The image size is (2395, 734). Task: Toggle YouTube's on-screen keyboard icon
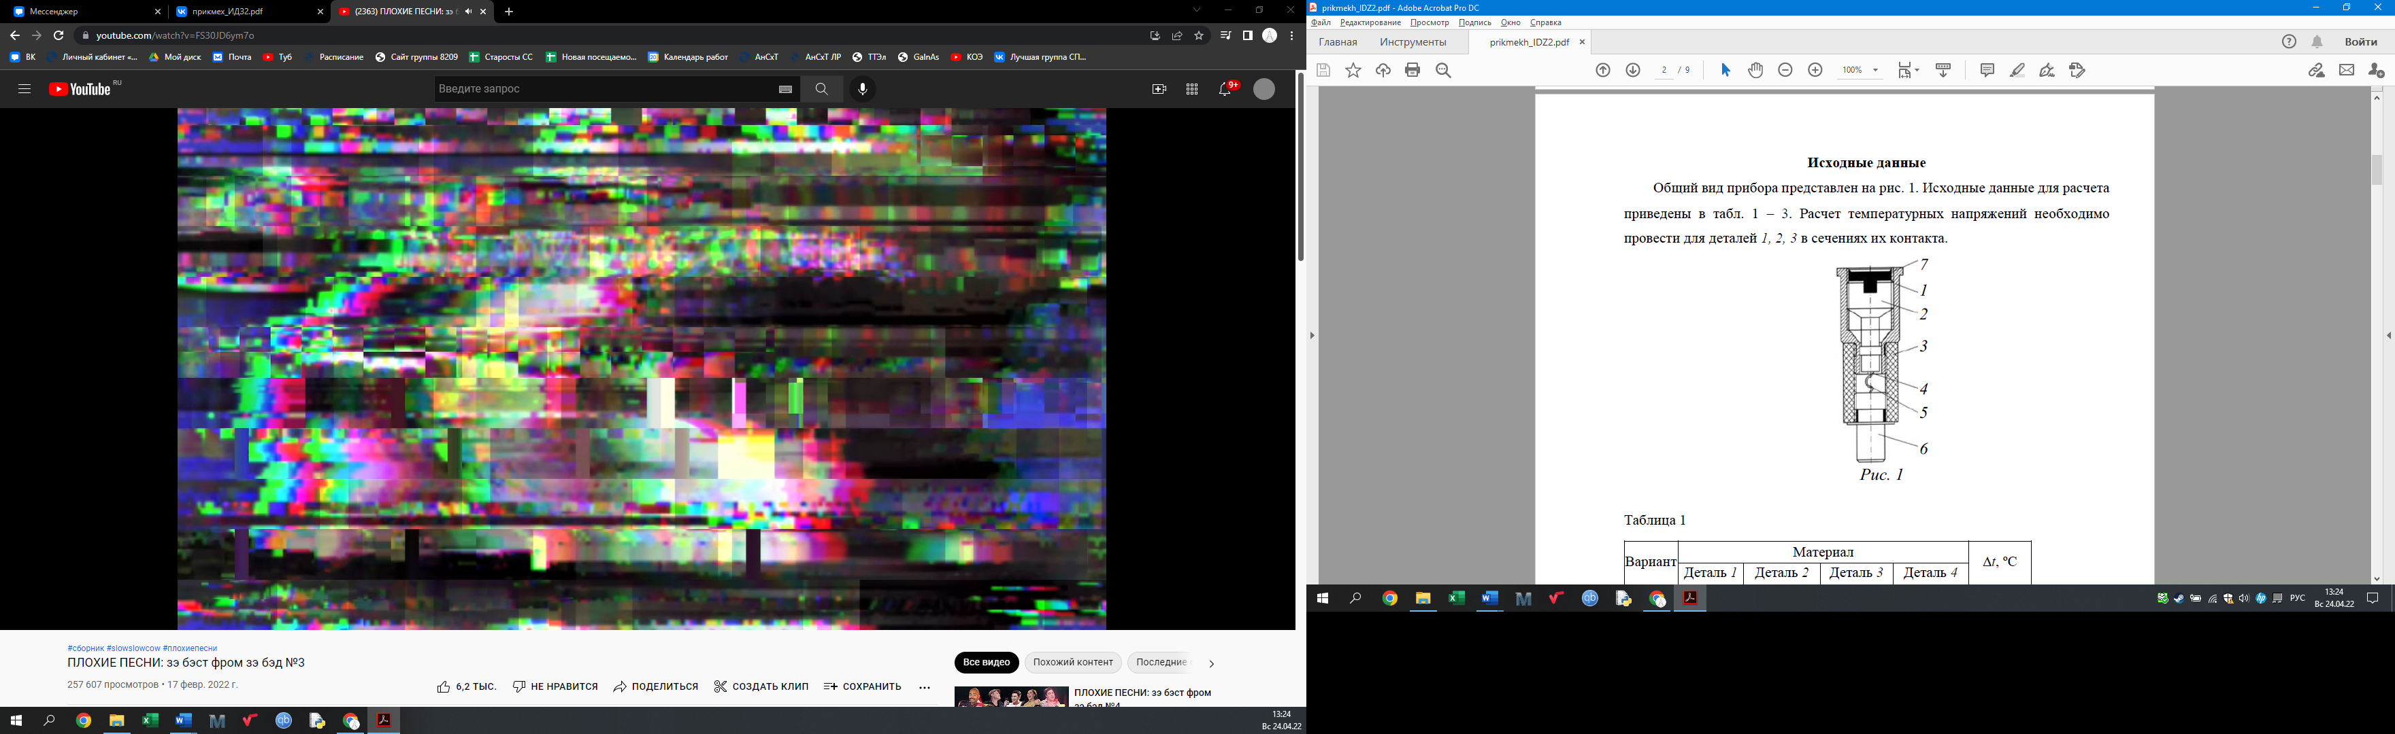click(786, 89)
